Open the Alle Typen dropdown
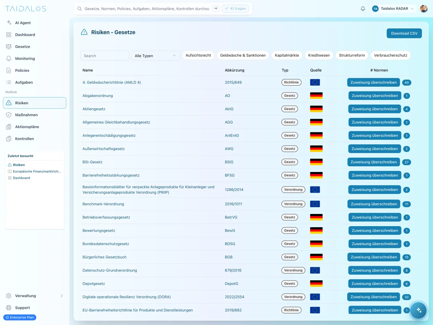Viewport: 433px width, 325px height. coord(155,56)
